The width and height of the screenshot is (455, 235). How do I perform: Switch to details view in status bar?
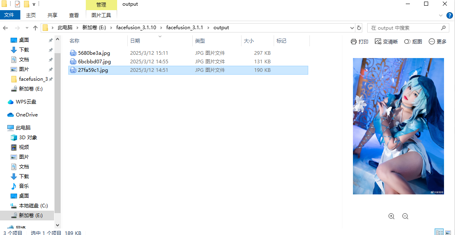(439, 232)
